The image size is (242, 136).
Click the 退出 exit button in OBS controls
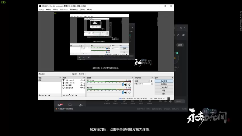pos(164,94)
